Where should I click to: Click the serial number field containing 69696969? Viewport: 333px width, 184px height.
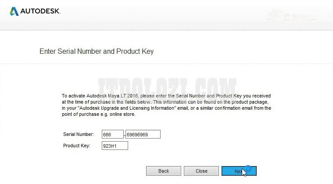tap(143, 134)
